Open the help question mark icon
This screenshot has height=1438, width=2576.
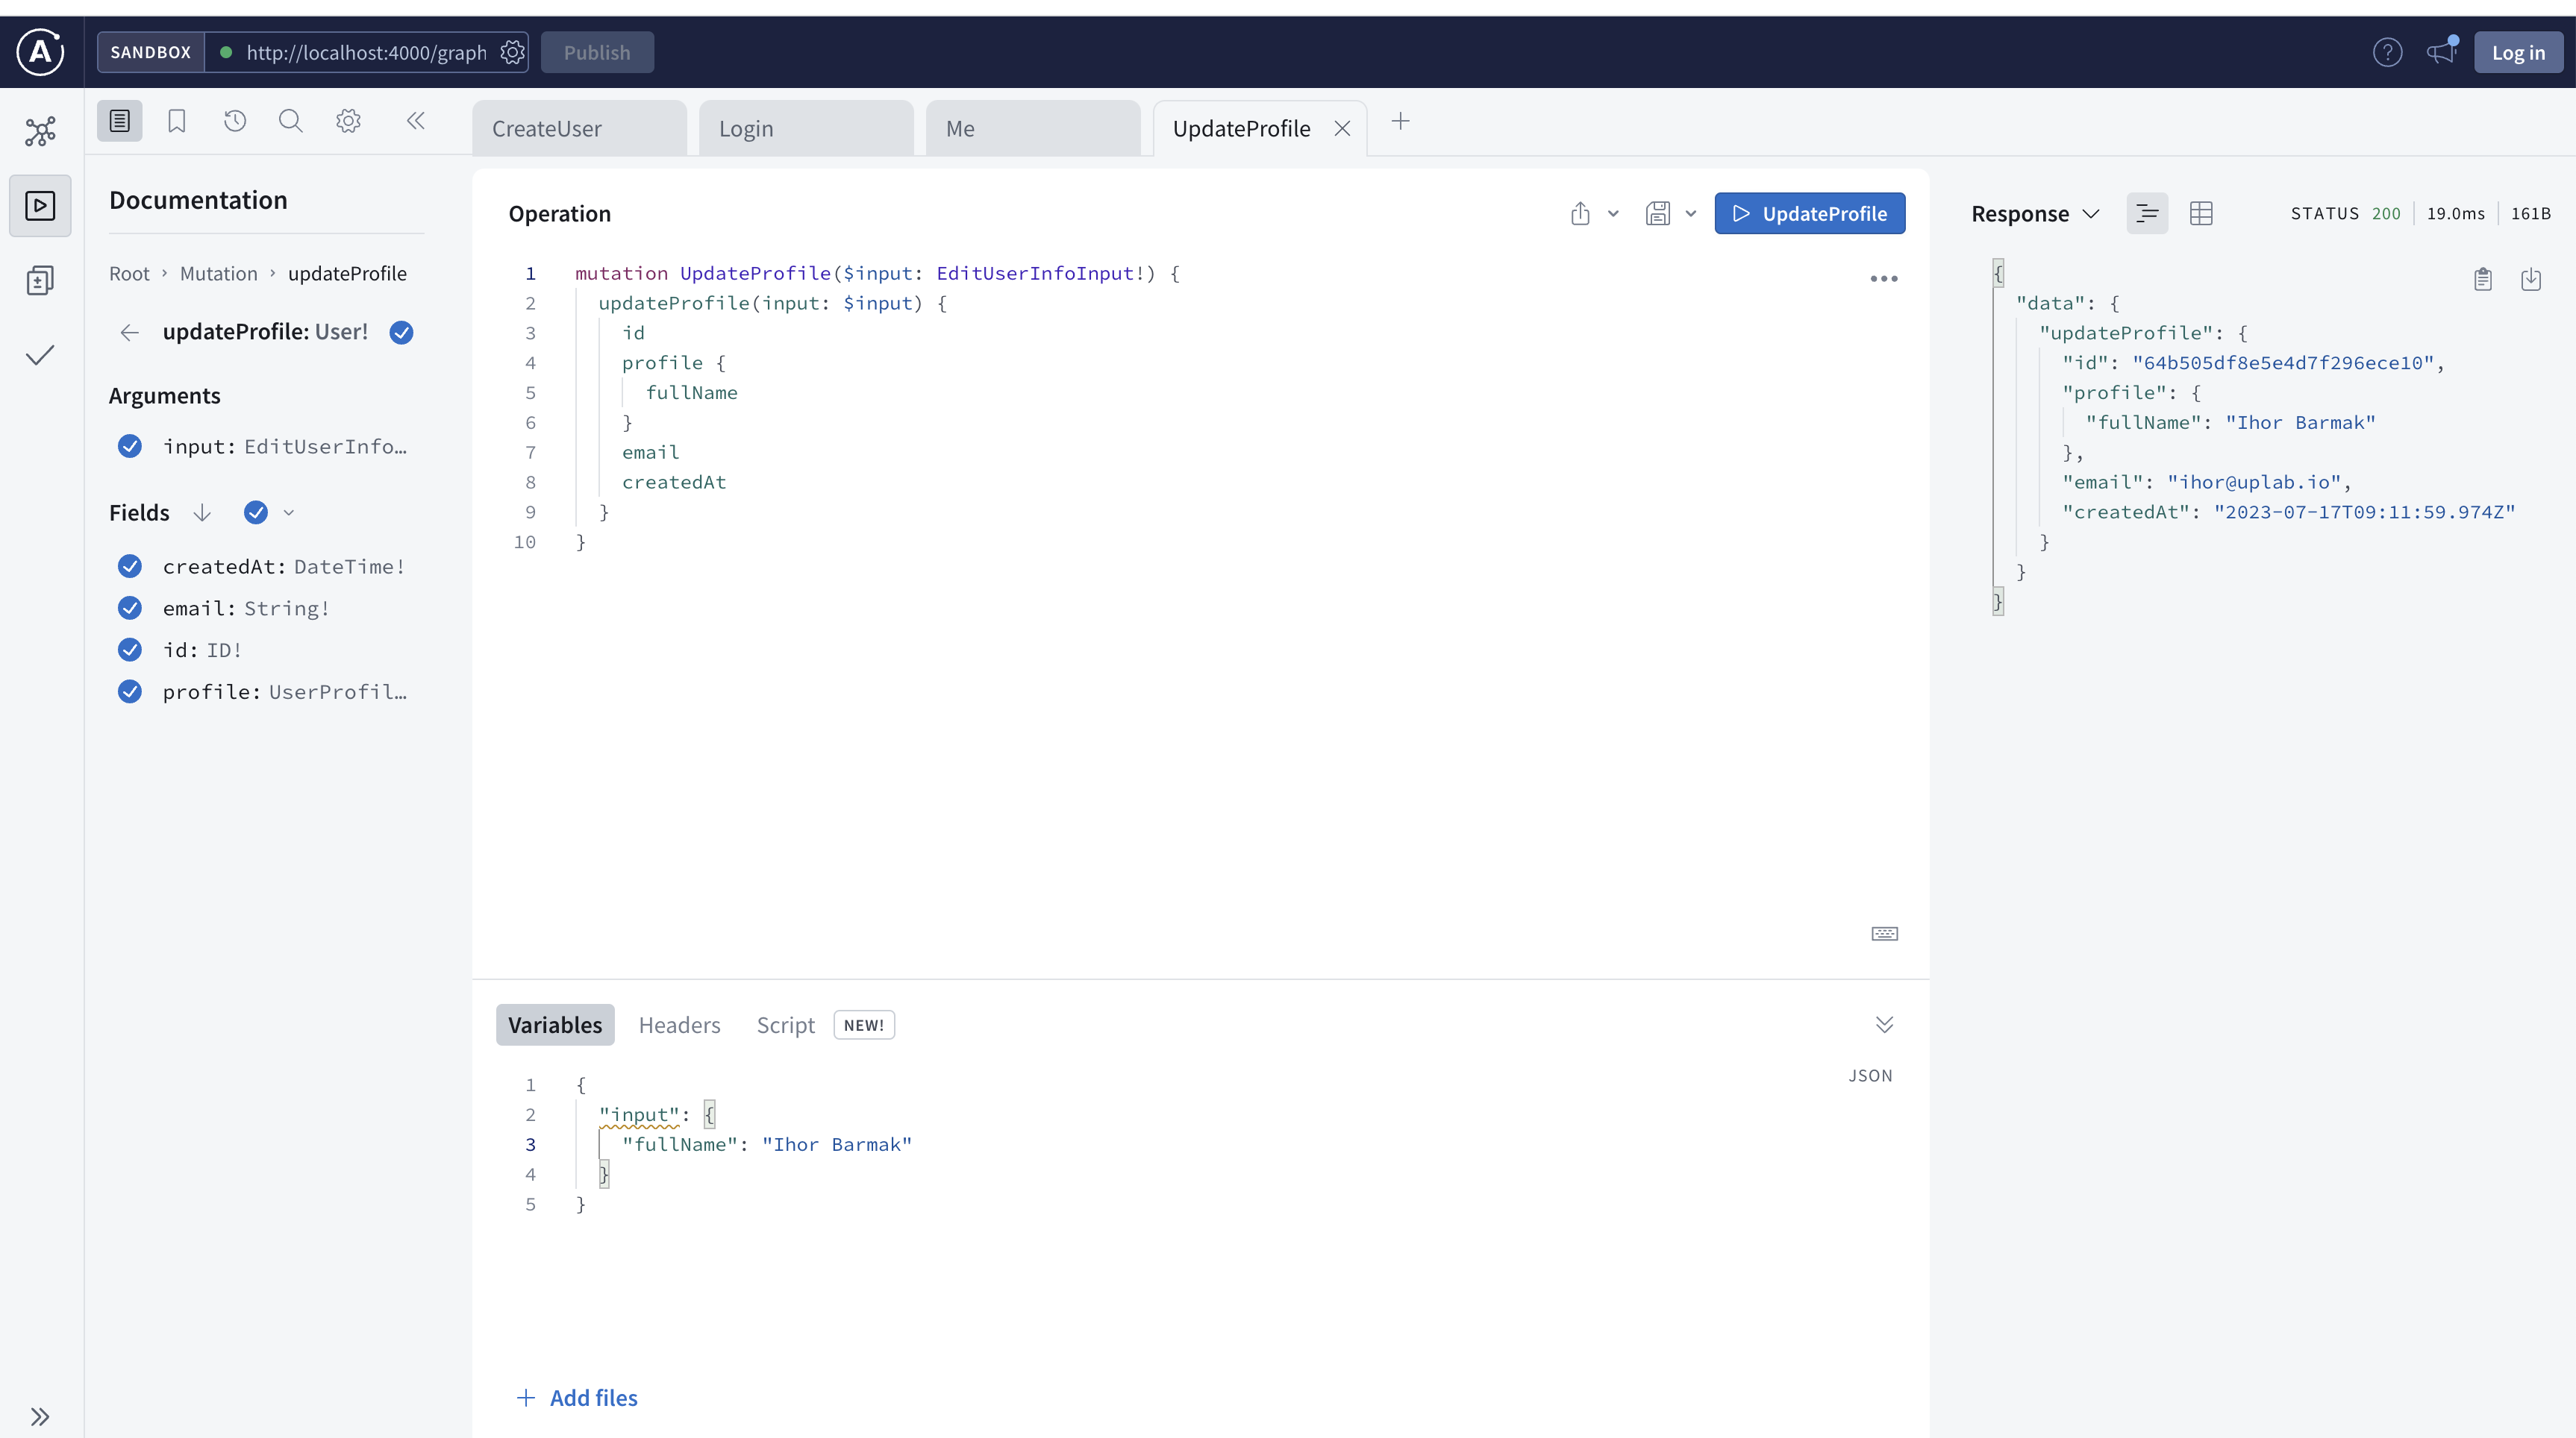point(2387,52)
